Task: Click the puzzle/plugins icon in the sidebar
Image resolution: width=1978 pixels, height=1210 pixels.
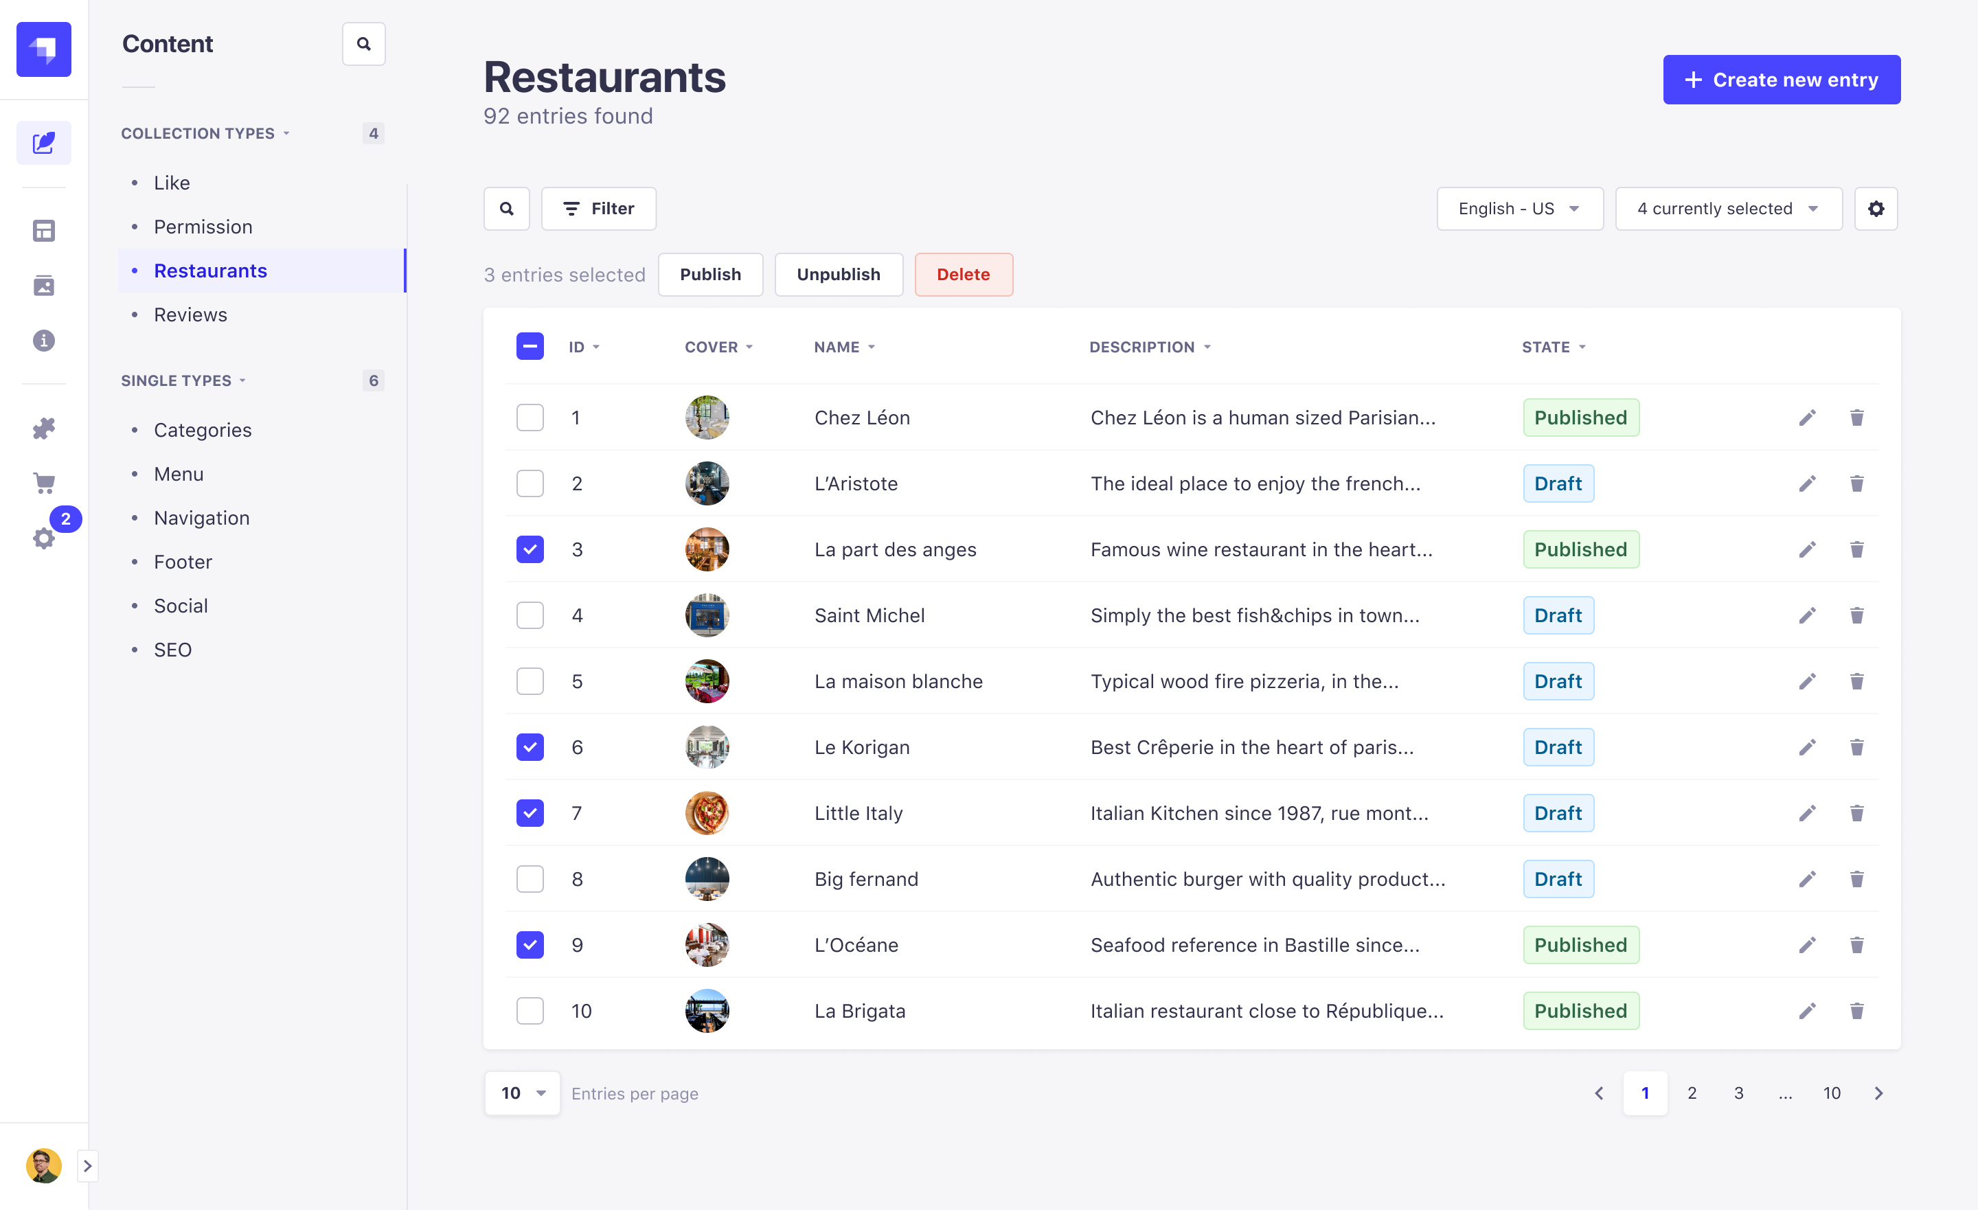Action: (x=44, y=429)
